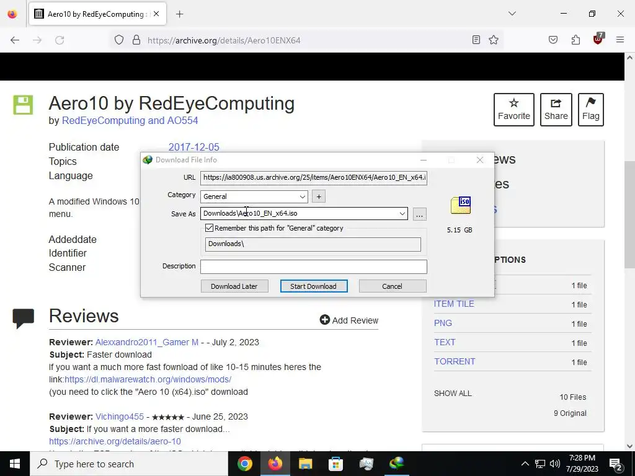The image size is (635, 476).
Task: Show hidden system tray icons
Action: (x=525, y=464)
